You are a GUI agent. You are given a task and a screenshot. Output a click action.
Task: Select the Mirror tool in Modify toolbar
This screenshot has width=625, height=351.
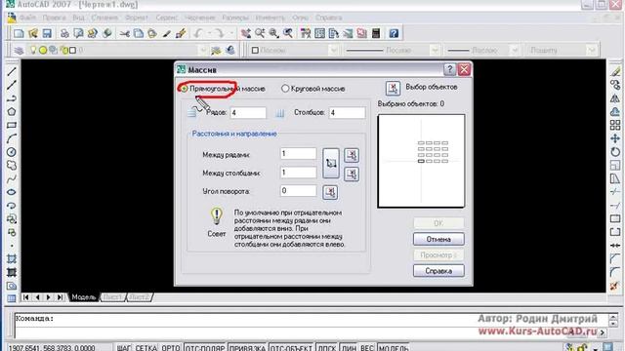[x=615, y=98]
